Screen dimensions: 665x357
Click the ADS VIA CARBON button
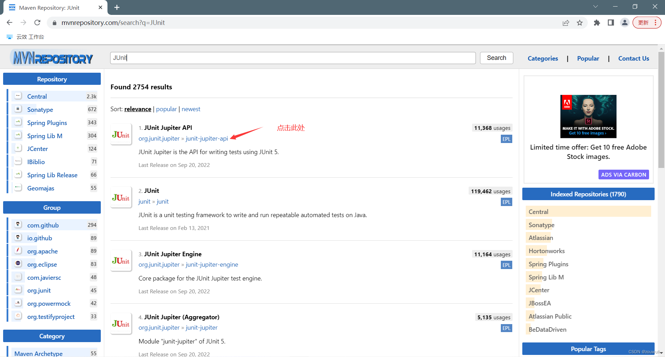click(623, 175)
